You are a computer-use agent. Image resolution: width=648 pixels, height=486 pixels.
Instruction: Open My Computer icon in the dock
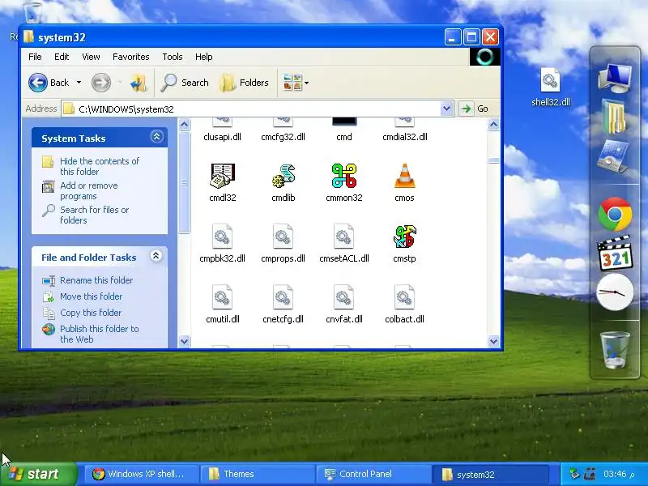tap(615, 78)
